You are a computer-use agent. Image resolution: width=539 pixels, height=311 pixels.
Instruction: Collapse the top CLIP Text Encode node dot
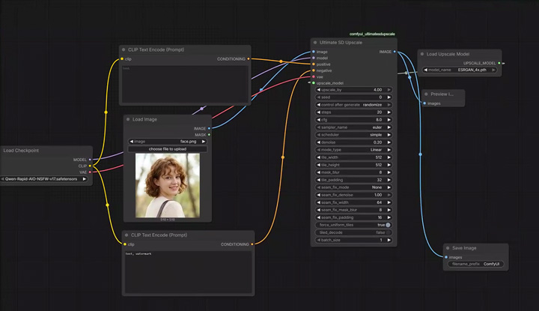tap(124, 50)
